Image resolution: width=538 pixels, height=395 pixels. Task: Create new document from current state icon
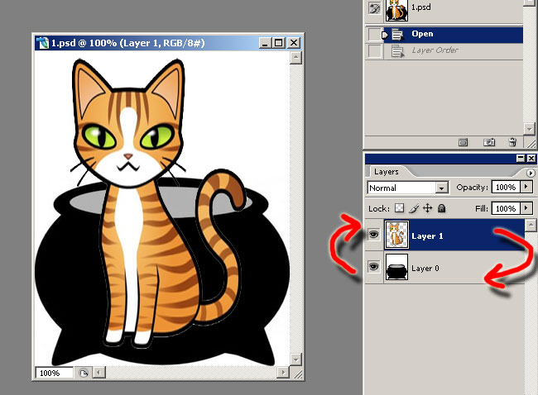[x=463, y=142]
